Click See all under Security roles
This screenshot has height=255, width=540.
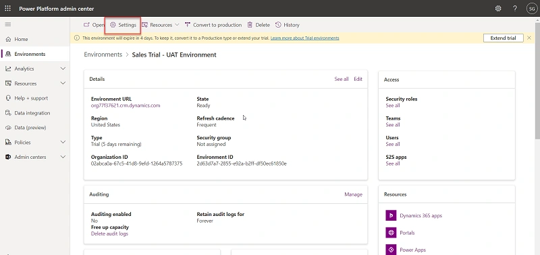(393, 106)
